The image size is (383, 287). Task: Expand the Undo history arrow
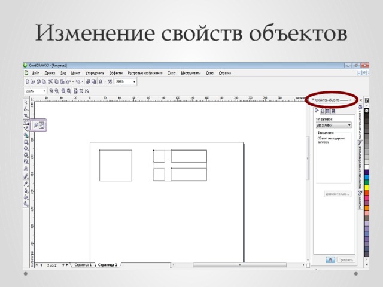point(73,81)
